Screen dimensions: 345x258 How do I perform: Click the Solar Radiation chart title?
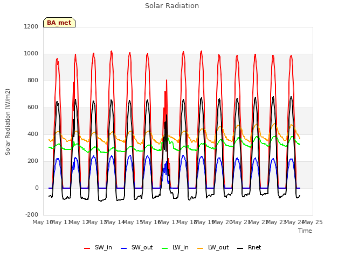172,6
